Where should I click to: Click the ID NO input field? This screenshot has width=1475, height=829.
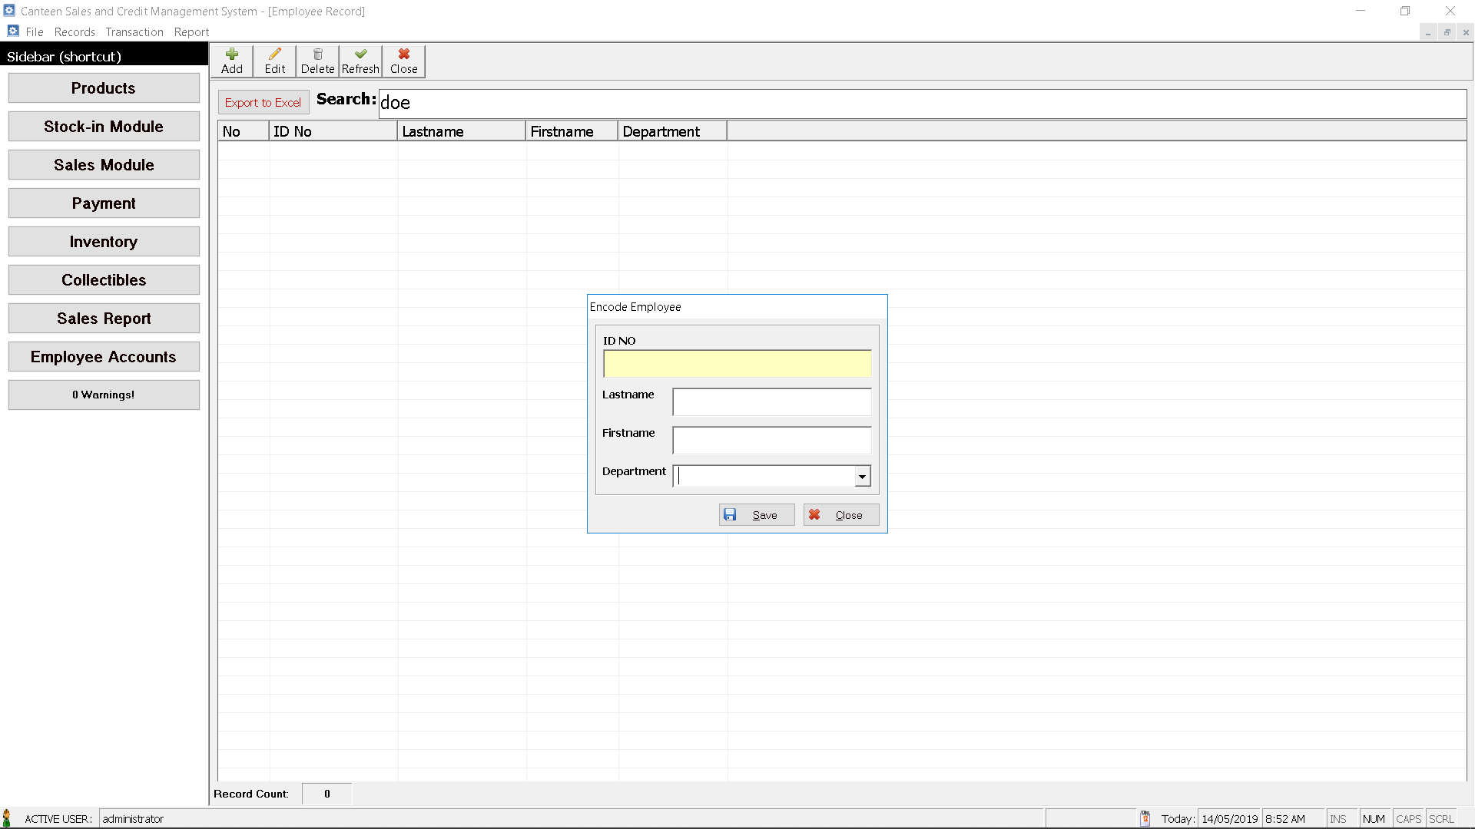point(737,362)
